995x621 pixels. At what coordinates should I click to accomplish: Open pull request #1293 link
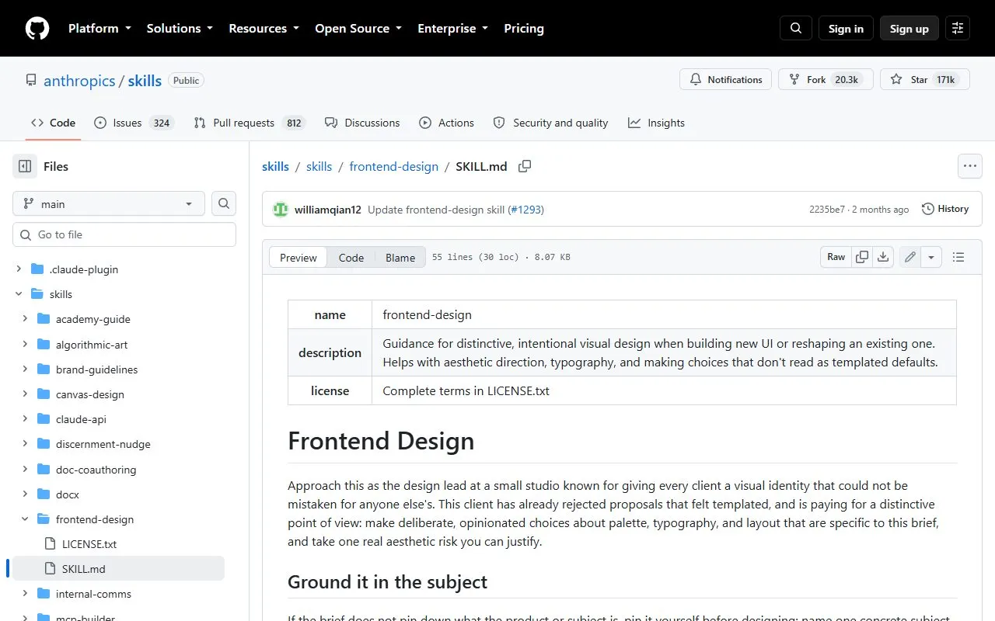click(526, 210)
